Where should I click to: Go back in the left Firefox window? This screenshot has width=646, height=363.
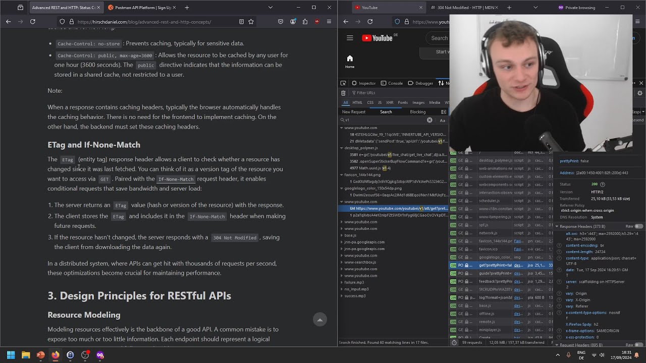pos(8,22)
